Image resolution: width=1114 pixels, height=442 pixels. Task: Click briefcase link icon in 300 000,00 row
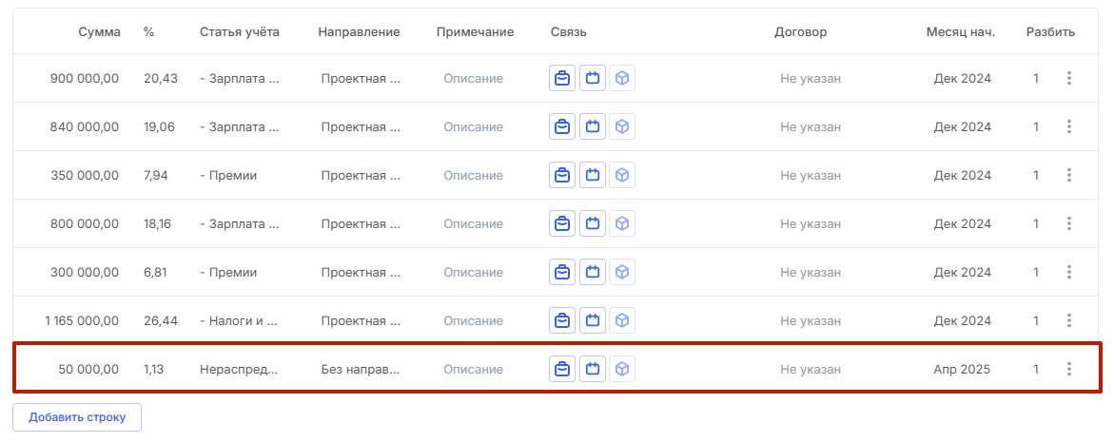coord(562,272)
